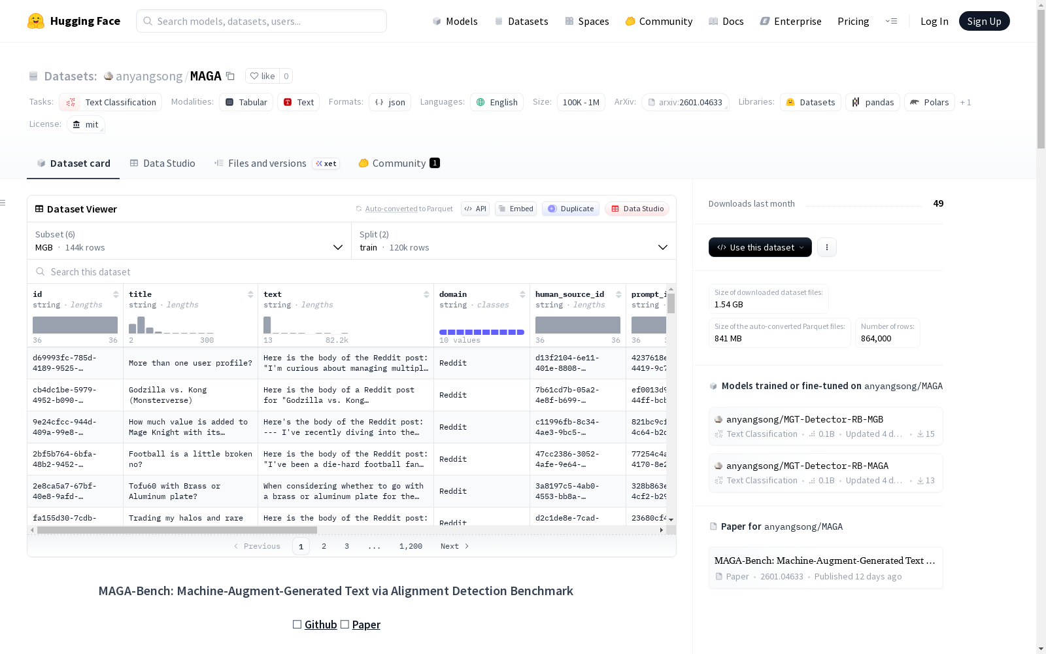
Task: Open Docs
Action: (x=726, y=21)
